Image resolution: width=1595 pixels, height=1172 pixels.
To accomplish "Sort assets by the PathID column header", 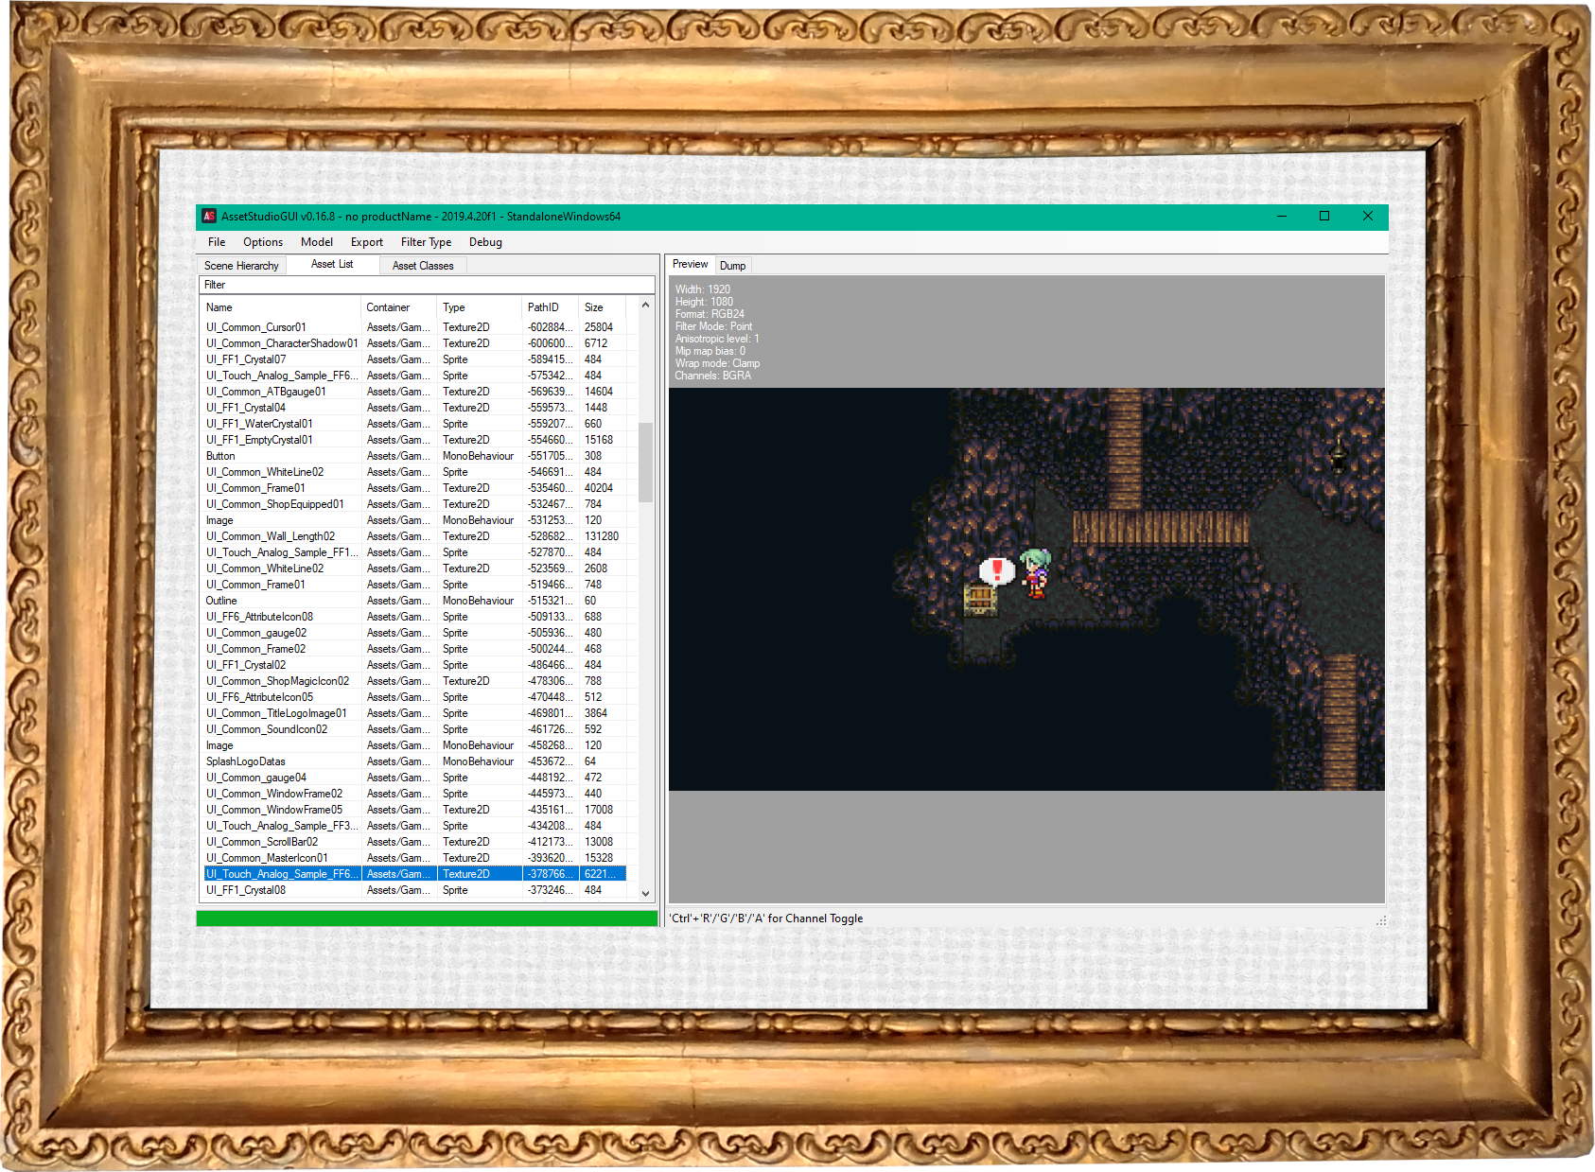I will coord(551,307).
